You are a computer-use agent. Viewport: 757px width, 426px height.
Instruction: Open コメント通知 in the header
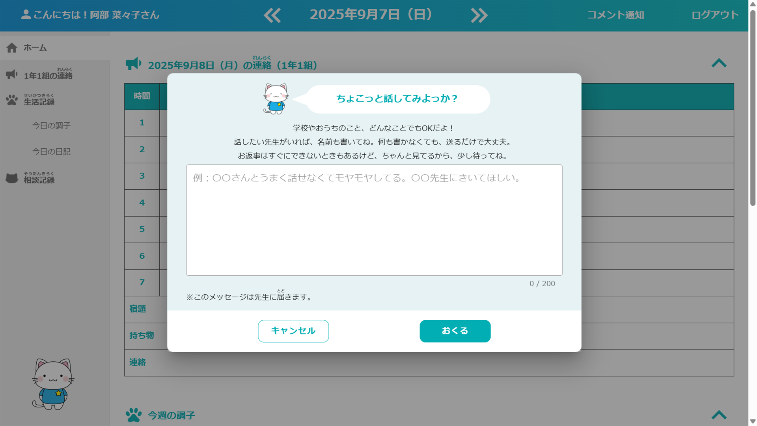click(x=615, y=15)
